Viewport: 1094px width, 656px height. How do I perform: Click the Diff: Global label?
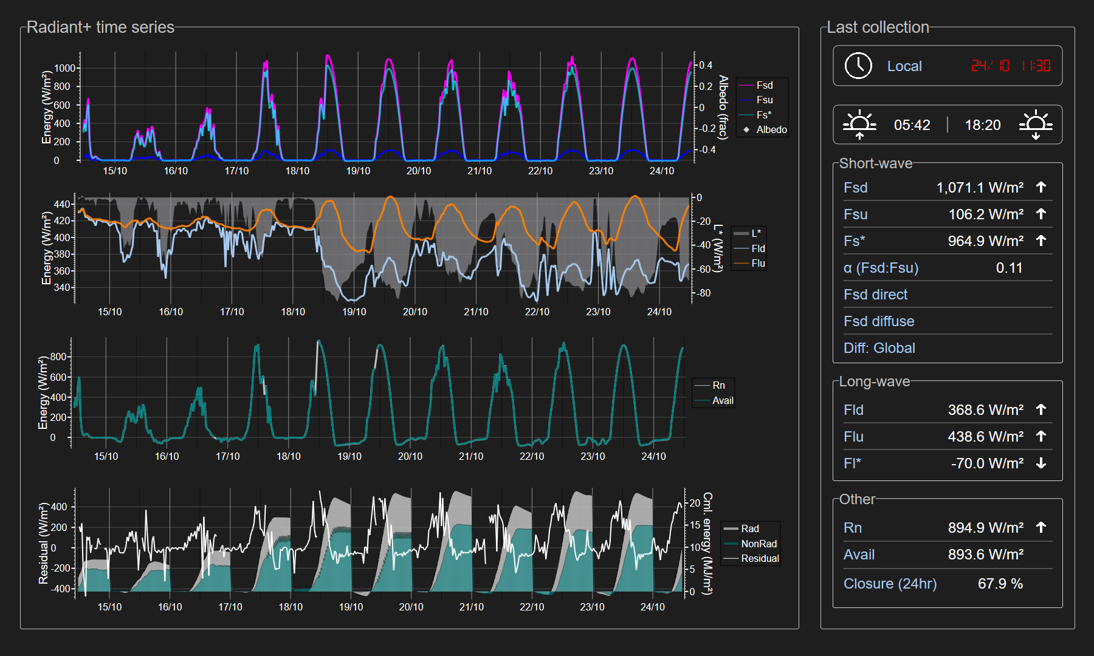point(879,348)
